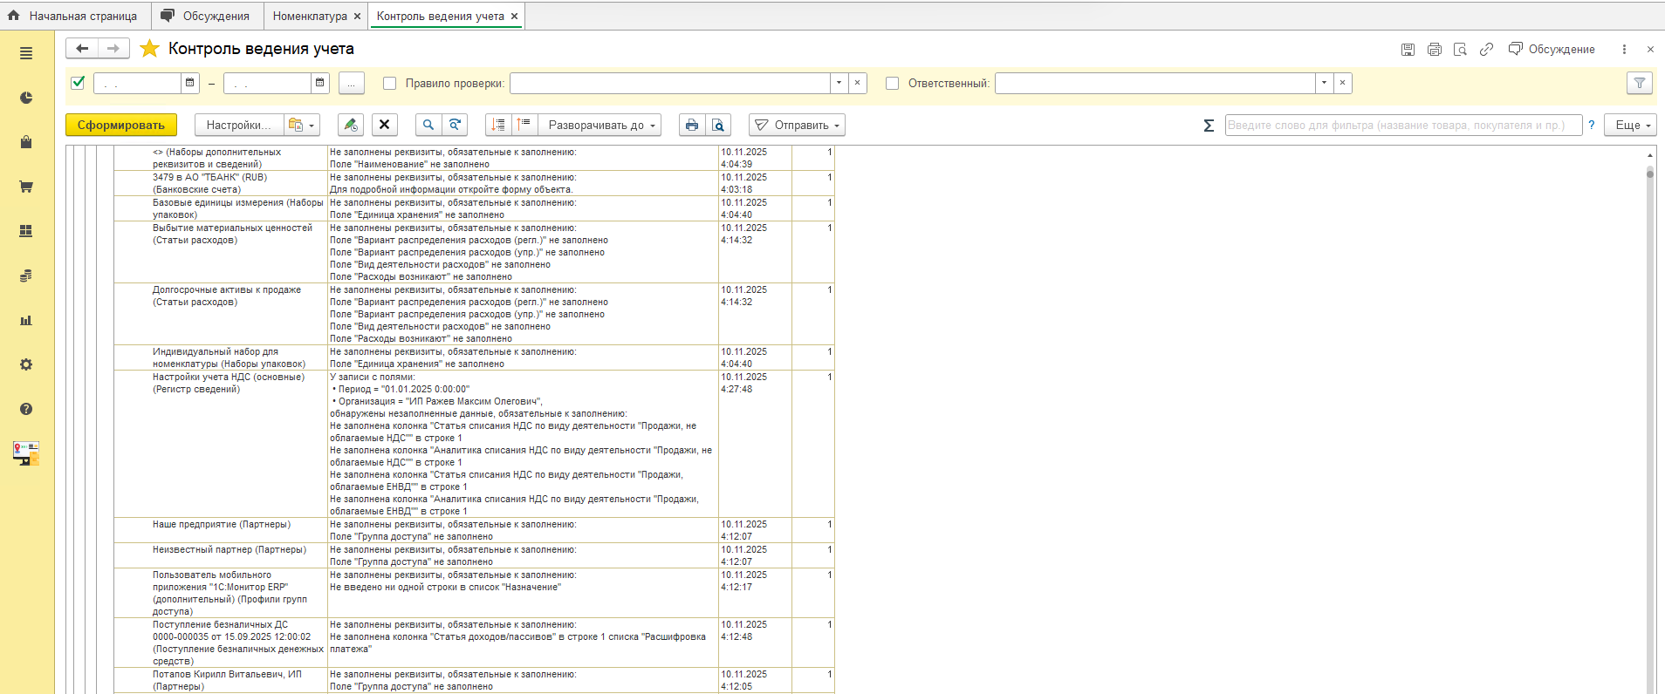This screenshot has width=1665, height=694.
Task: Open the Настройки... button
Action: coord(238,125)
